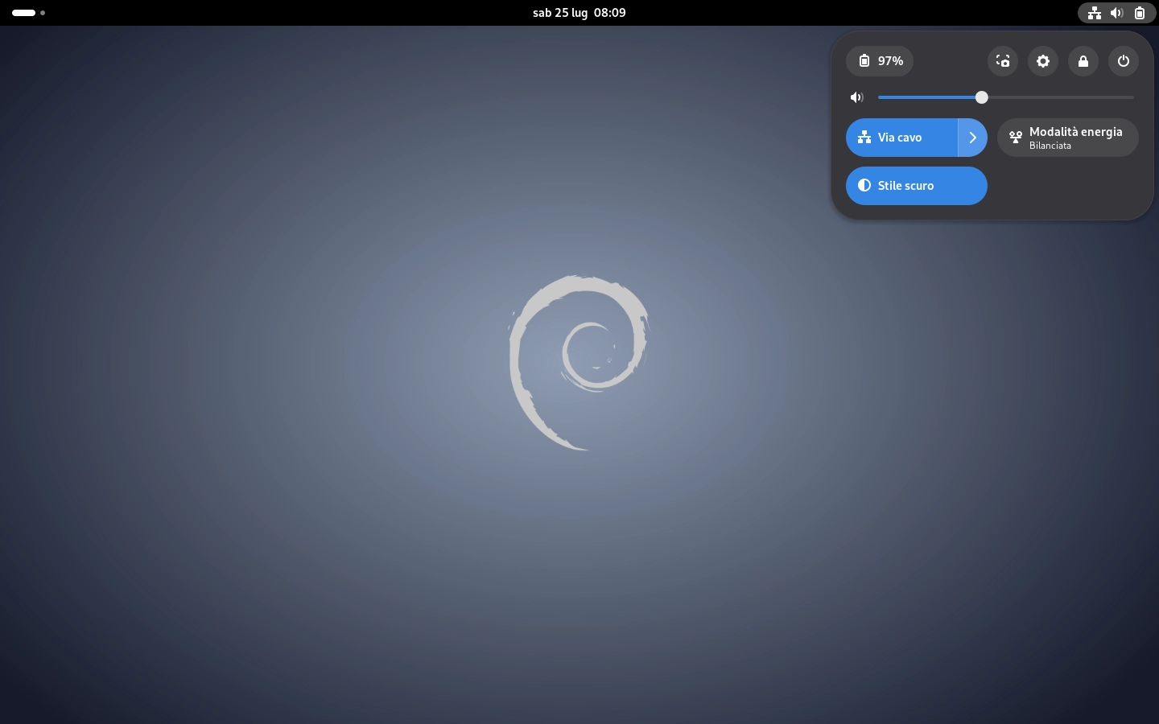Disable the Stile scuro dark style
Image resolution: width=1159 pixels, height=724 pixels.
click(x=917, y=186)
